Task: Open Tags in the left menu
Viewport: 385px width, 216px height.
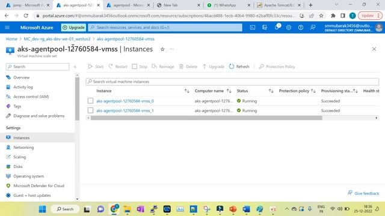Action: coord(17,106)
